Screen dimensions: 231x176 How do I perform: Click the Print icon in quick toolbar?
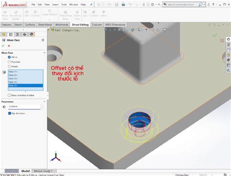click(x=123, y=4)
